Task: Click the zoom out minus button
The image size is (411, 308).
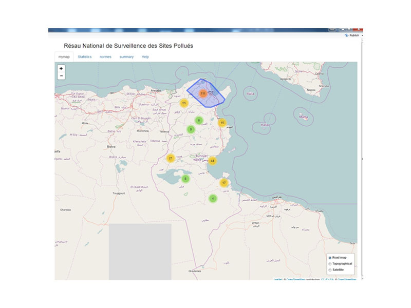Action: (x=61, y=76)
